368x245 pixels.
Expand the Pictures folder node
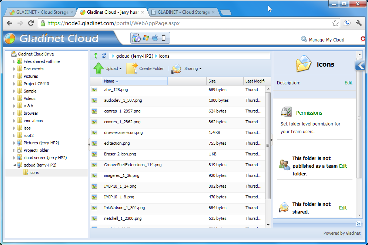coord(14,76)
